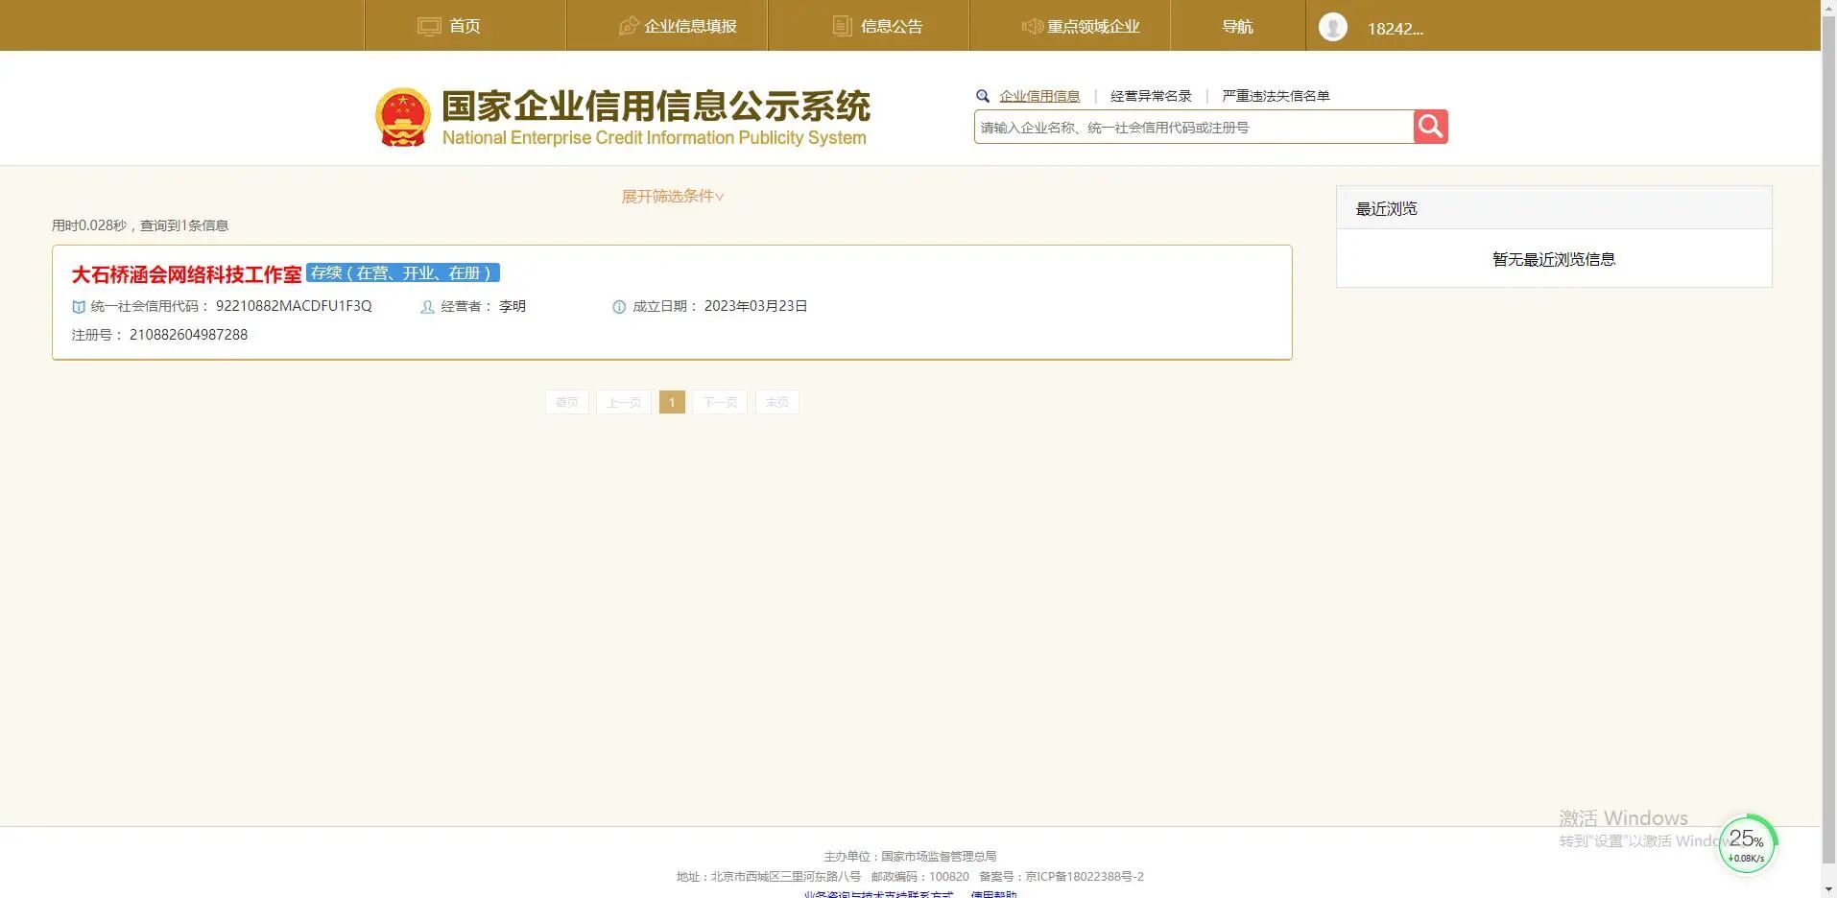Open the 导航 menu
The height and width of the screenshot is (898, 1837).
coord(1237,26)
